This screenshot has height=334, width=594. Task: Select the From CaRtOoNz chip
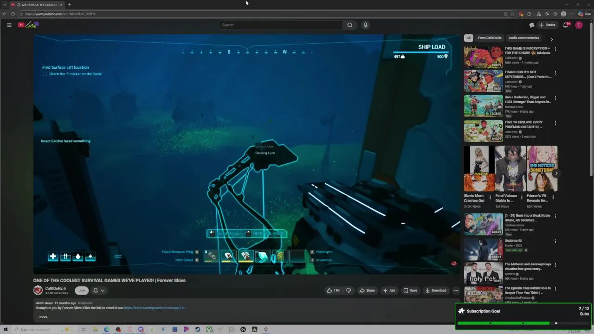(x=490, y=38)
